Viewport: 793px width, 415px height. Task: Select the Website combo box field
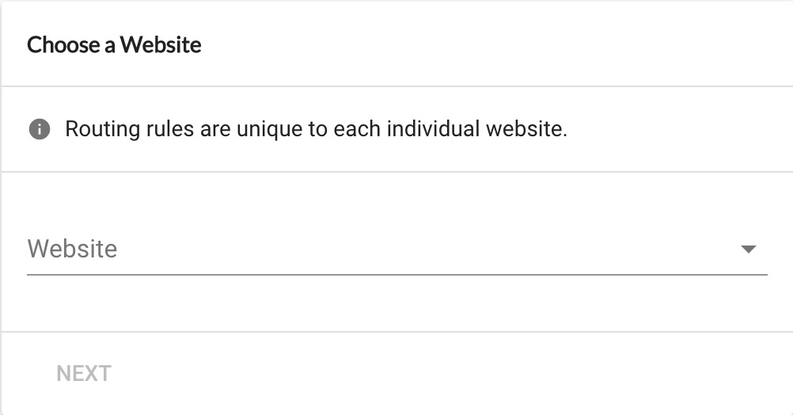(397, 249)
